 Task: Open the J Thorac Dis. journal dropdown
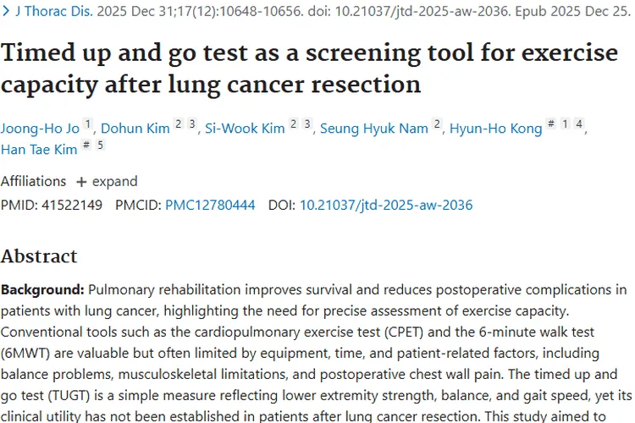42,14
